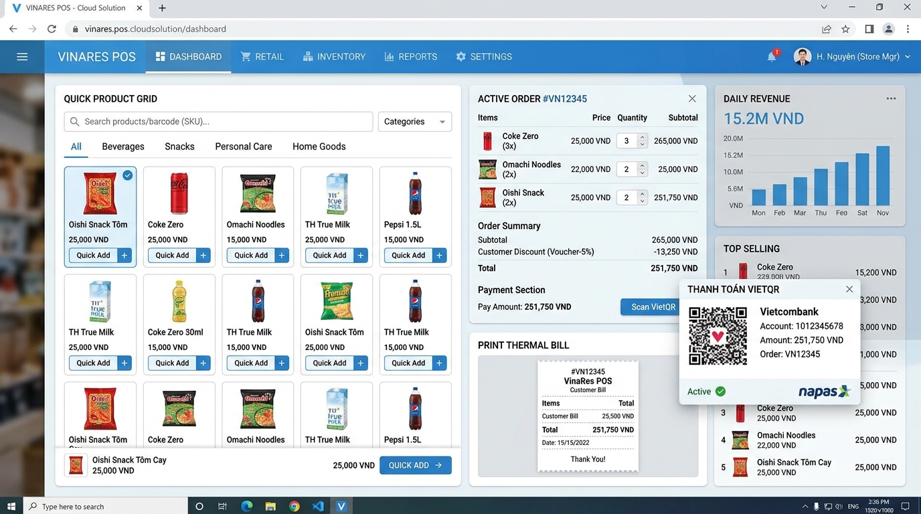Click plus icon on the checked Oishi Snack Tôm card
This screenshot has height=514, width=921.
pyautogui.click(x=124, y=255)
